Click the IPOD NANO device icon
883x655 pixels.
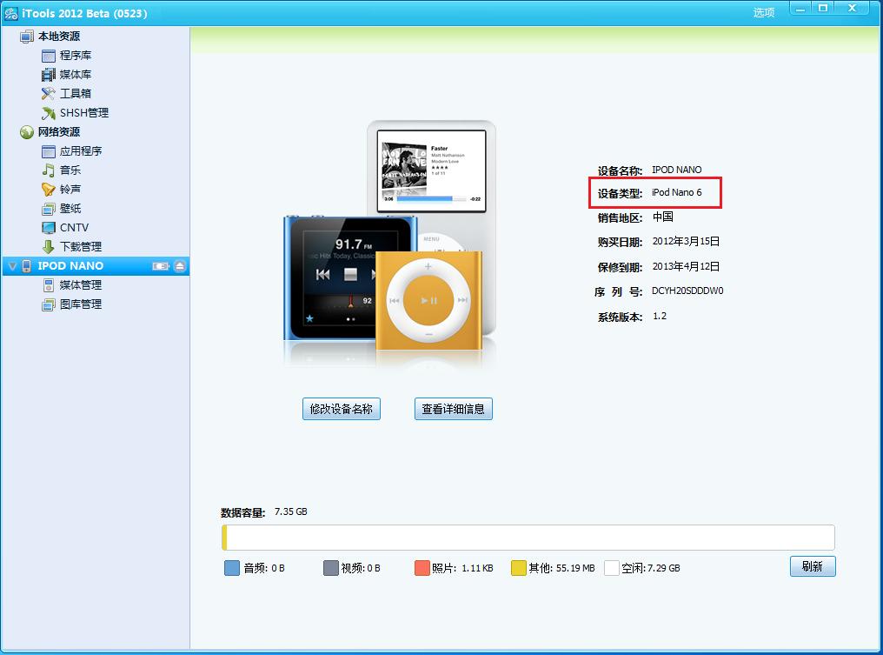[x=26, y=266]
